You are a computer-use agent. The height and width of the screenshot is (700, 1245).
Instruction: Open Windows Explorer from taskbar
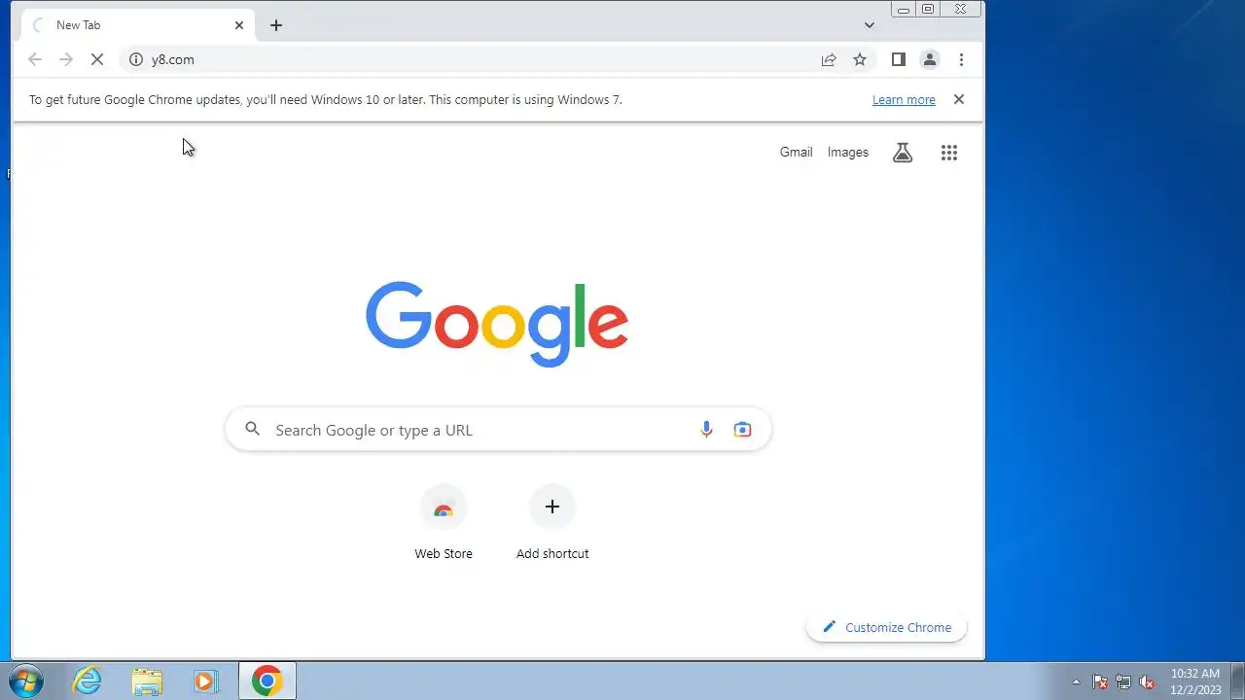(x=147, y=681)
